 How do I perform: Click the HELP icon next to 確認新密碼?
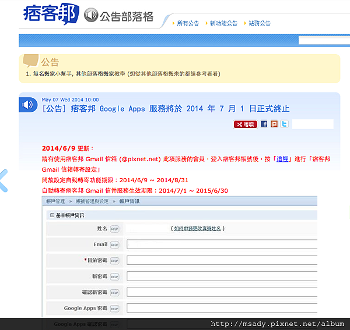(x=114, y=293)
